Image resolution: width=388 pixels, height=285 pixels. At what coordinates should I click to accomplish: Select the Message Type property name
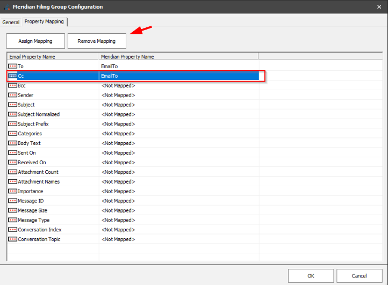click(x=34, y=220)
